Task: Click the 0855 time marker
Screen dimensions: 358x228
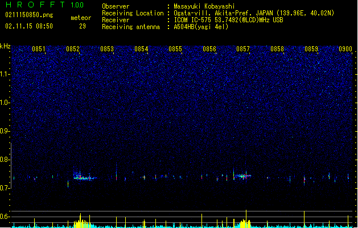Action: pos(175,49)
